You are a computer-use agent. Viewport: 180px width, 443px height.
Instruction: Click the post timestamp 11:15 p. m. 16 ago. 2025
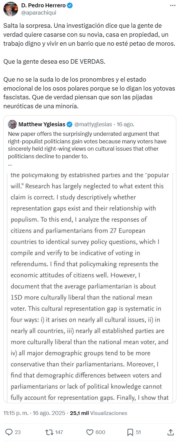click(x=34, y=413)
